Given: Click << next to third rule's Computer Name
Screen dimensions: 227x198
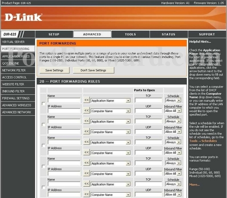Looking at the screenshot, I should coord(86,152).
